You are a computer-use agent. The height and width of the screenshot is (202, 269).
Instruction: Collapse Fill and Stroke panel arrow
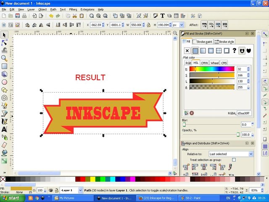pyautogui.click(x=247, y=34)
